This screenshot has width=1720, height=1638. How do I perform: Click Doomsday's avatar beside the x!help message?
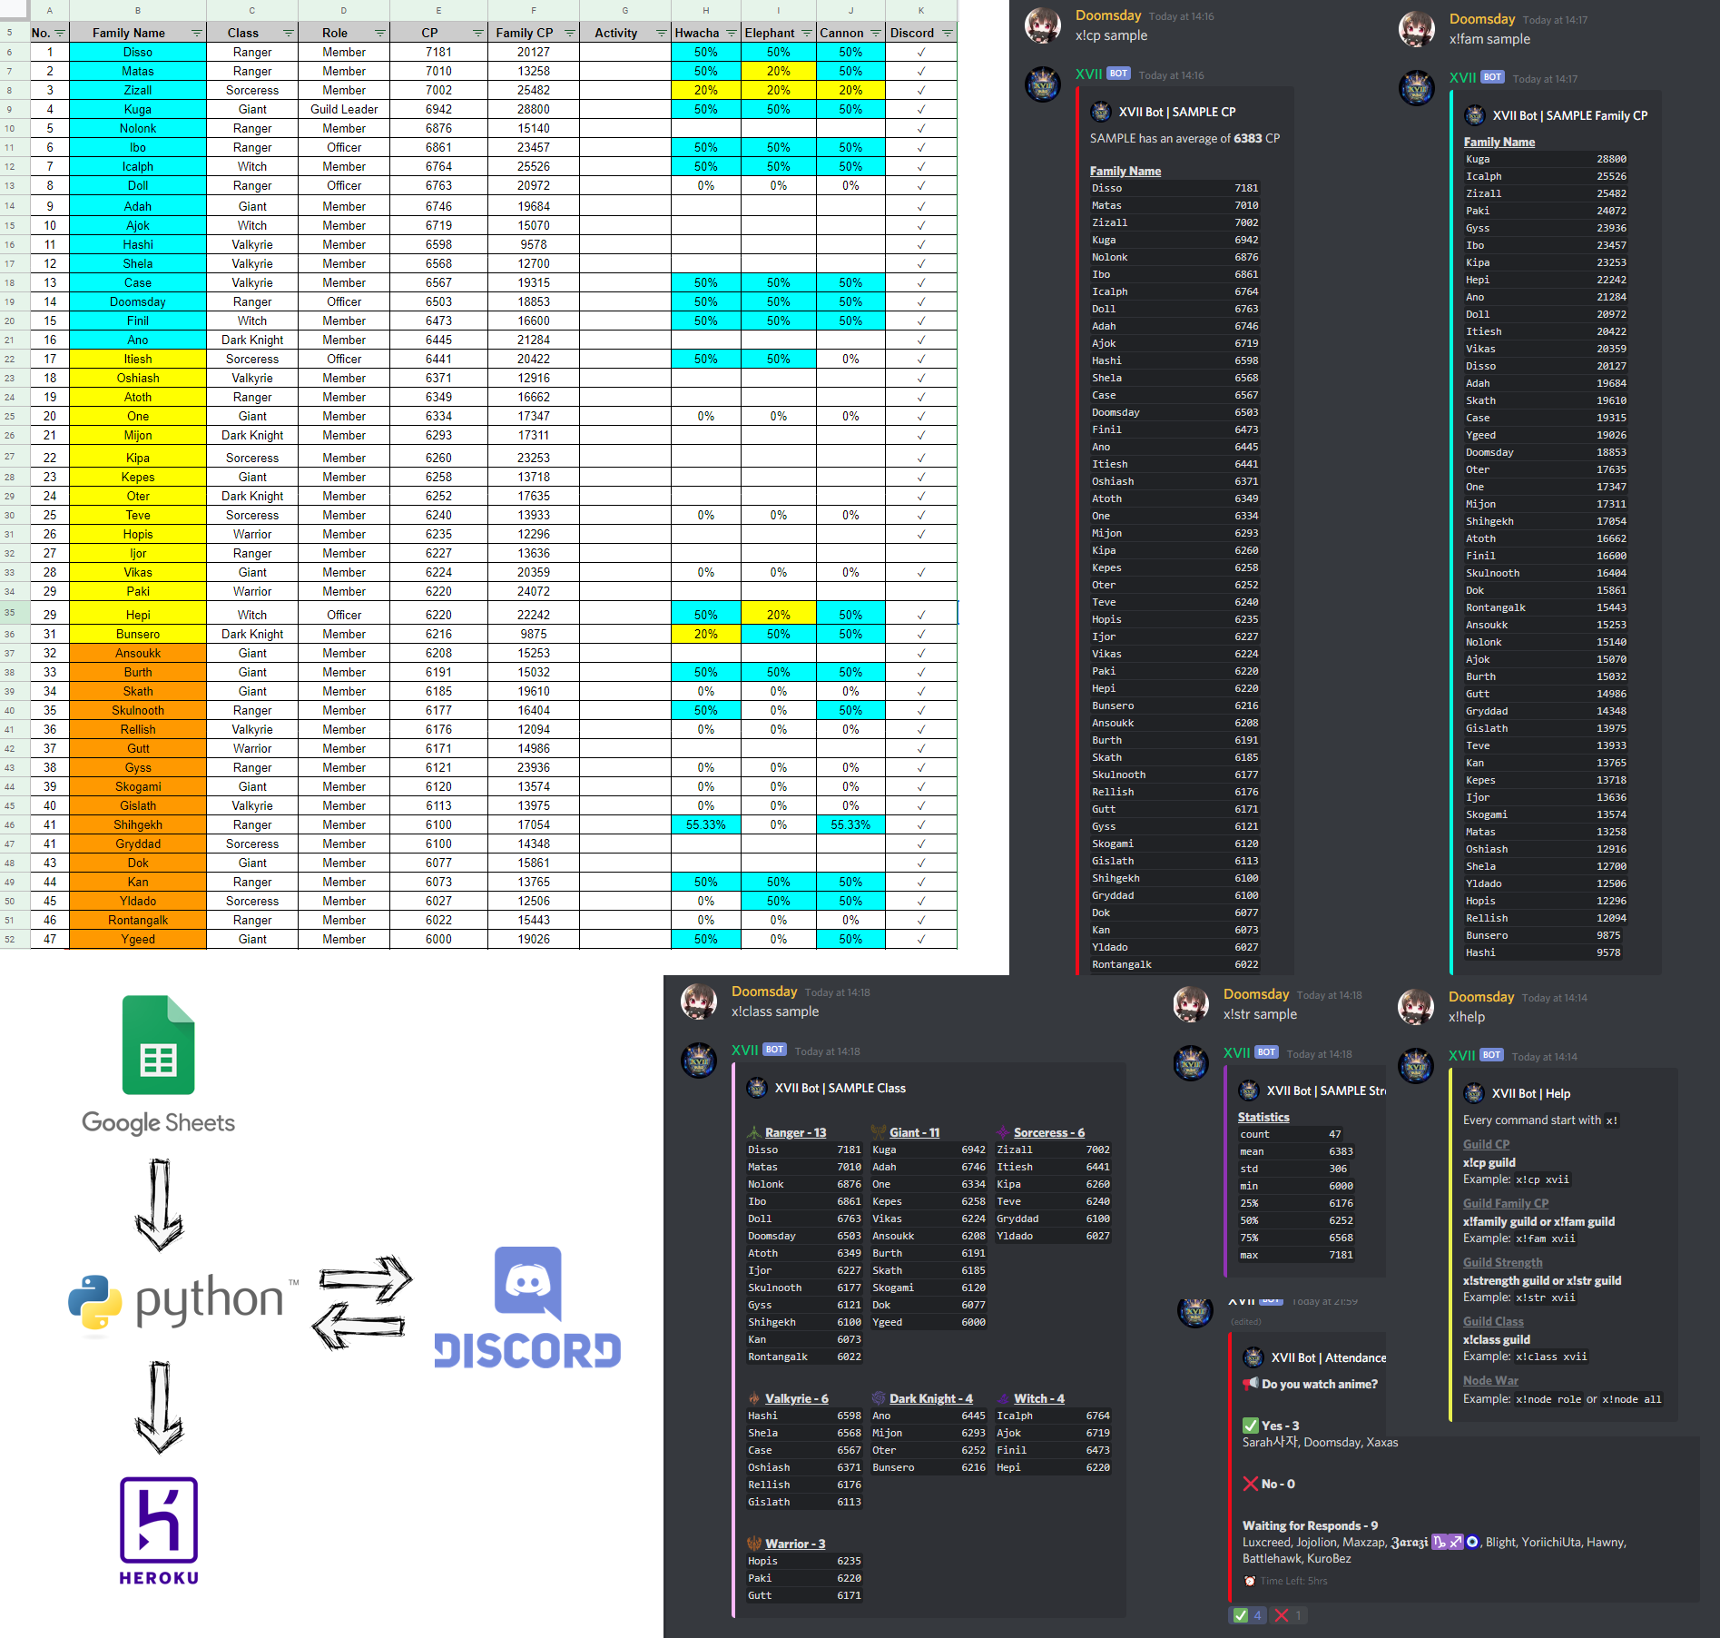(x=1416, y=1007)
